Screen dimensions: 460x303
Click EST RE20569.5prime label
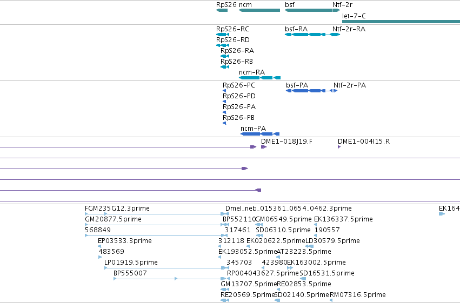[248, 295]
